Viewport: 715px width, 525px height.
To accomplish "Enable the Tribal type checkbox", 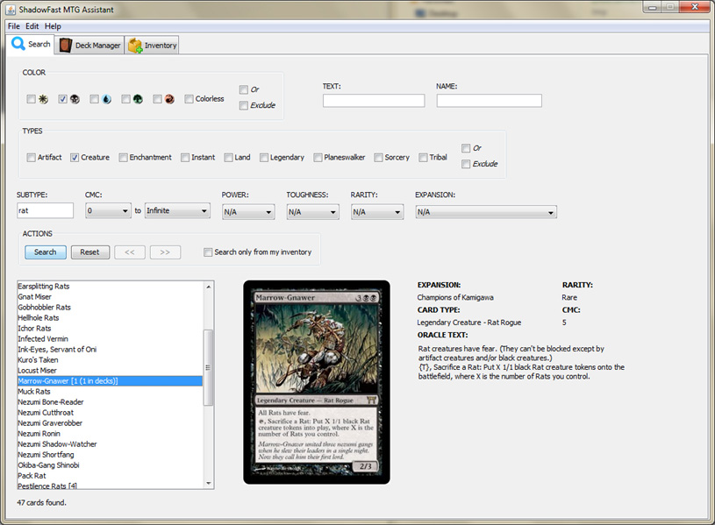I will pyautogui.click(x=423, y=157).
